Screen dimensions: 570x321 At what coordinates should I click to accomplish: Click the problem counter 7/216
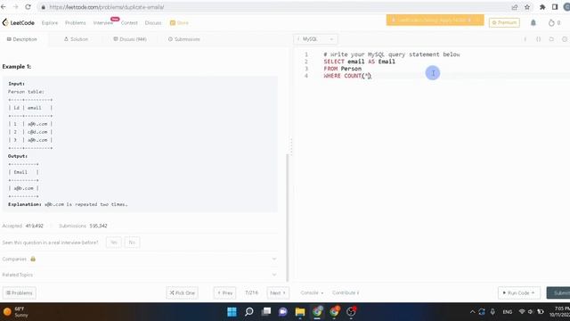(x=251, y=292)
